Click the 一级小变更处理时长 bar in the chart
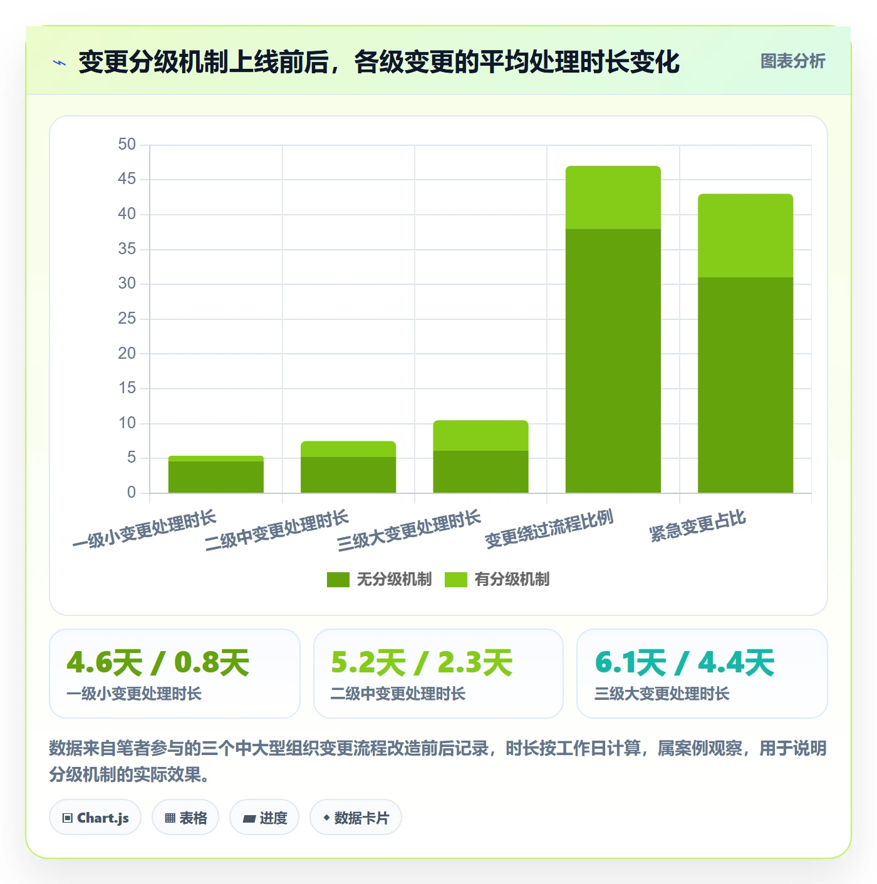Viewport: 877px width, 884px height. coord(216,475)
